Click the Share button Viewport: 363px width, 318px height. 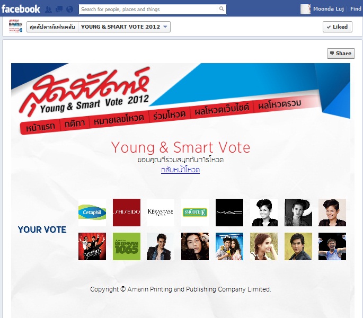coord(341,54)
